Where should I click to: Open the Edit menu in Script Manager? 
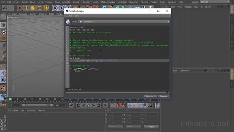click(76, 16)
